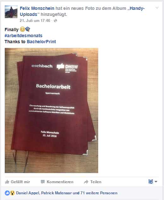Toggle Gefällt mir on the post
The height and width of the screenshot is (200, 164).
coord(17,182)
